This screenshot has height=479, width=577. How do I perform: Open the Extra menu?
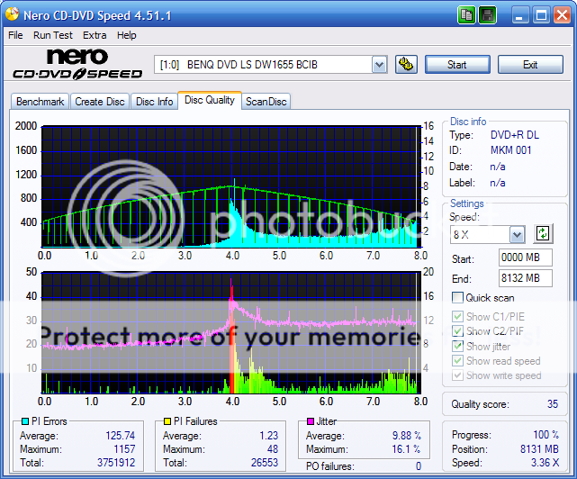tap(95, 35)
